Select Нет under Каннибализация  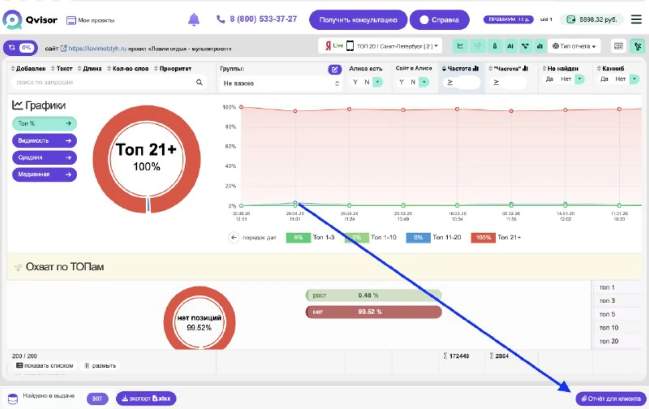(x=621, y=79)
